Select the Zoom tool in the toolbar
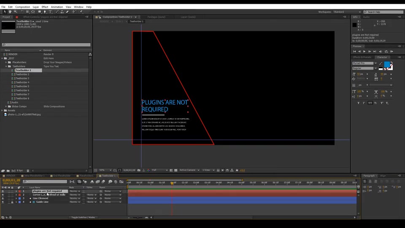 coord(16,12)
